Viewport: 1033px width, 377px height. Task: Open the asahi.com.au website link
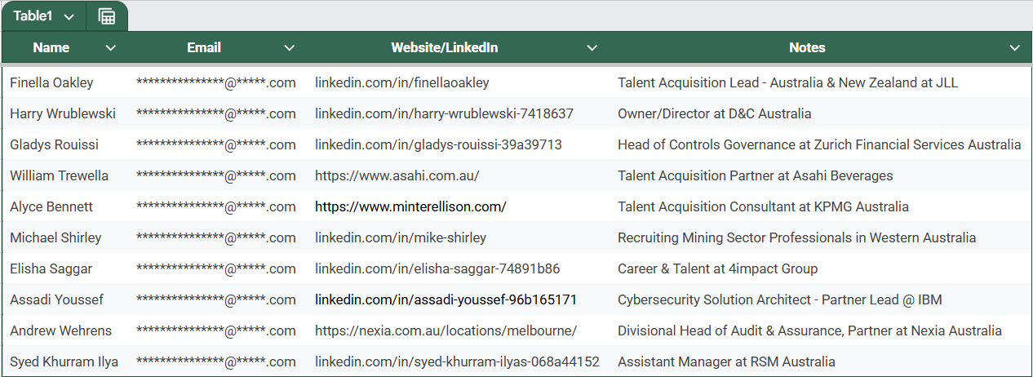click(x=397, y=175)
